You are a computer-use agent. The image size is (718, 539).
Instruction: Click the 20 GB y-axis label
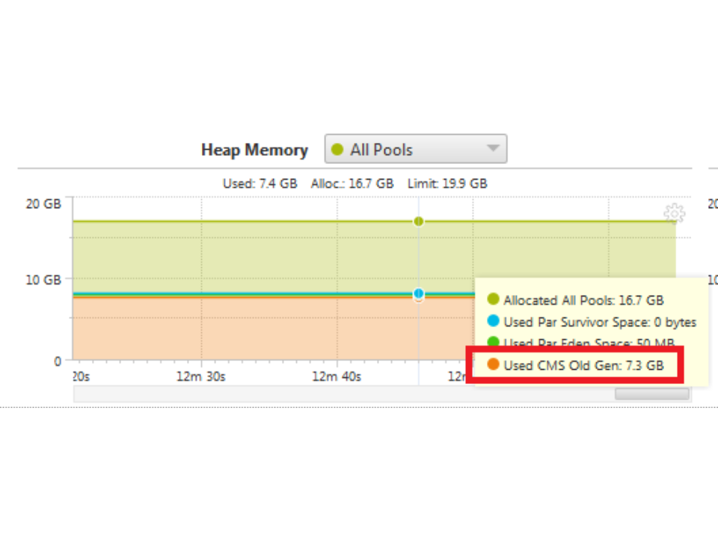[43, 204]
